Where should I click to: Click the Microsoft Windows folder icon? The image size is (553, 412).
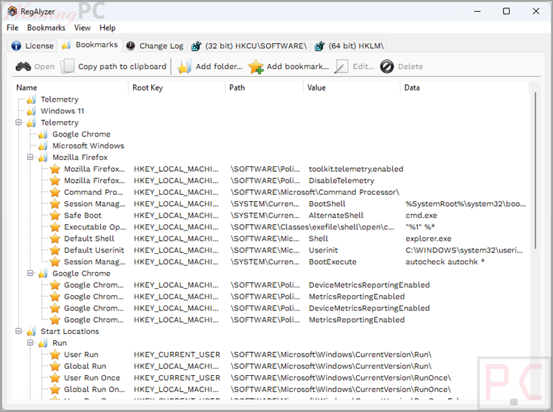click(42, 146)
